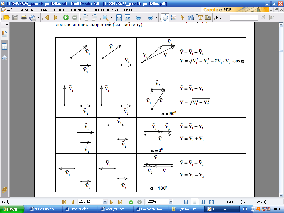Open the Attachments paperclip panel

[x=4, y=190]
